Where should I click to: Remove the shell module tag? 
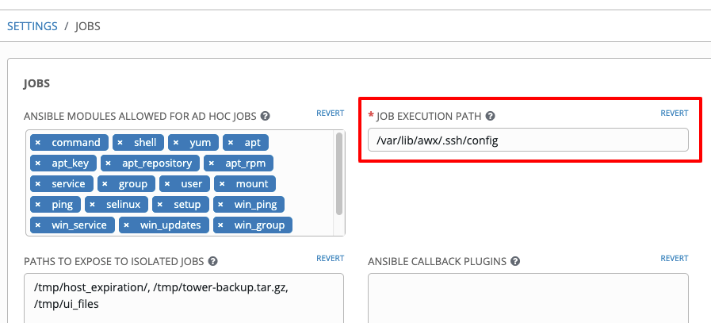[x=120, y=143]
